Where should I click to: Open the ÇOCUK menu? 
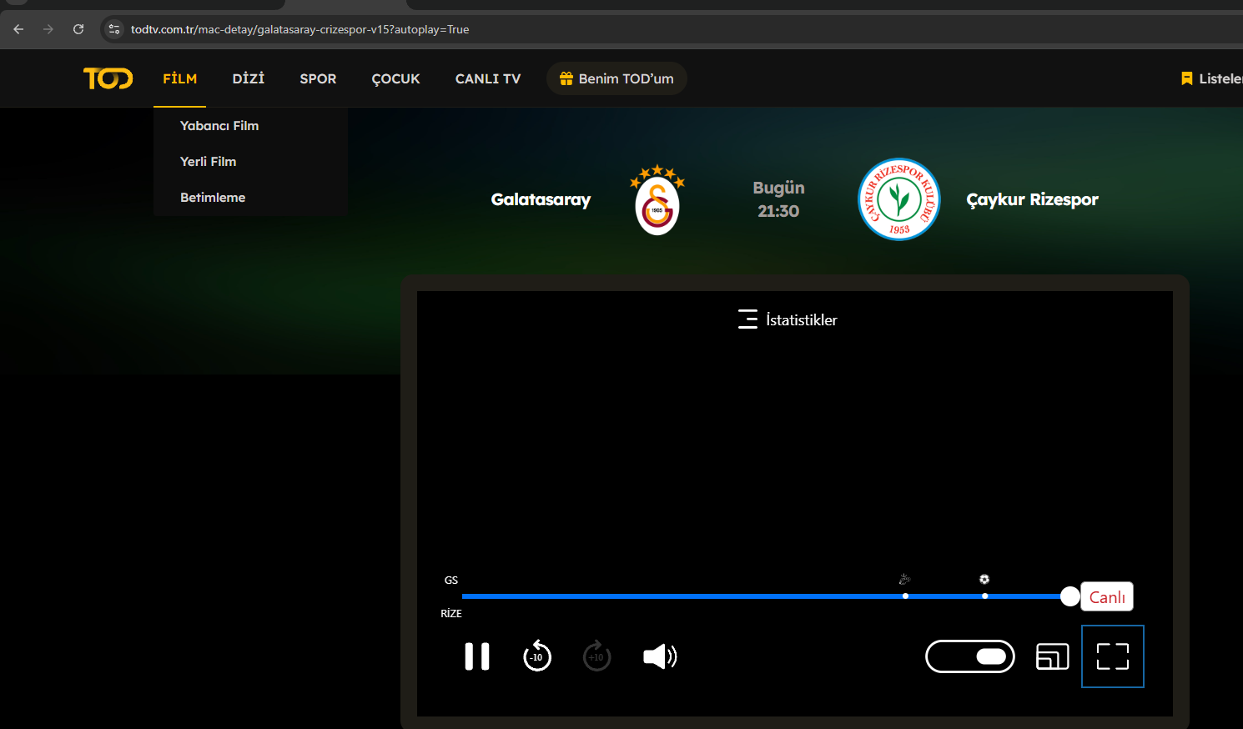click(x=395, y=78)
